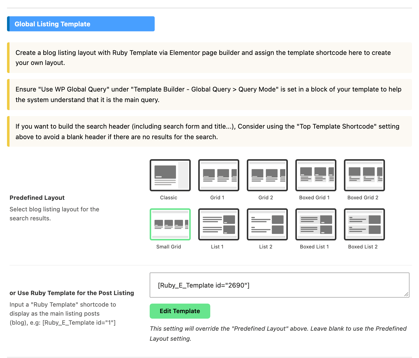The width and height of the screenshot is (419, 358).
Task: Click the 'Boxed List 2' caption text
Action: pos(363,247)
